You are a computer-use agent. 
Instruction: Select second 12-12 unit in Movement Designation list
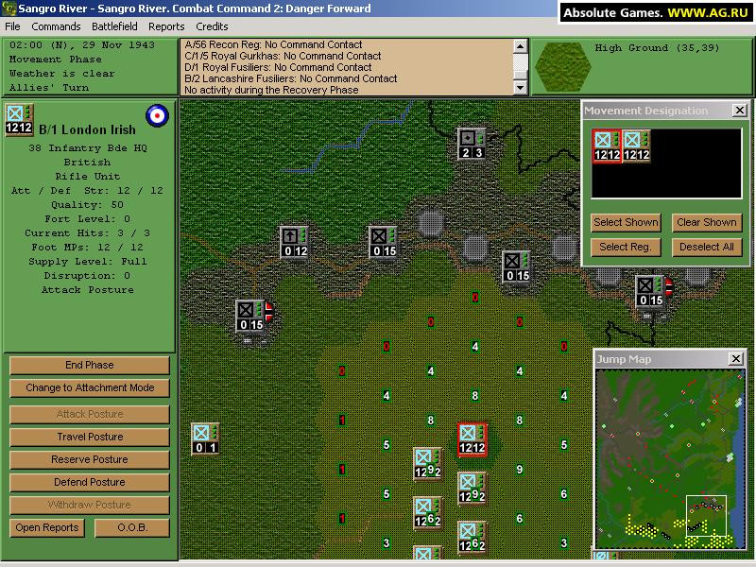point(636,146)
